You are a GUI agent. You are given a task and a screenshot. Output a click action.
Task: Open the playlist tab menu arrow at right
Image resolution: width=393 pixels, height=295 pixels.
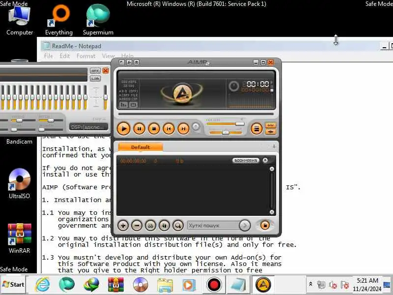pos(274,146)
